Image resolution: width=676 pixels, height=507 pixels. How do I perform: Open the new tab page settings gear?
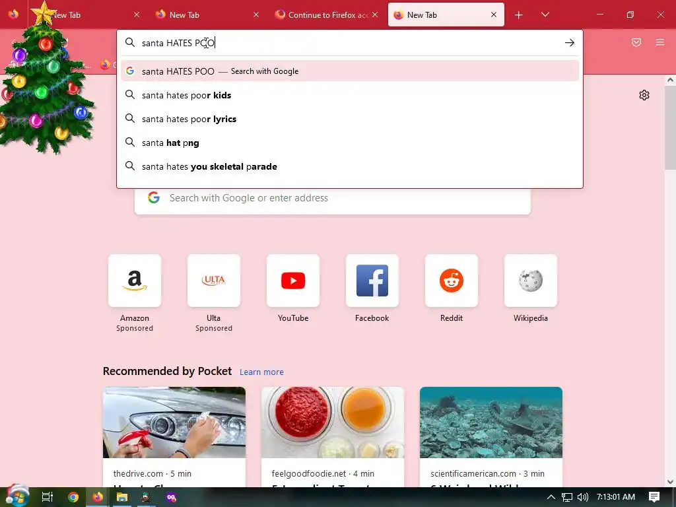tap(644, 95)
